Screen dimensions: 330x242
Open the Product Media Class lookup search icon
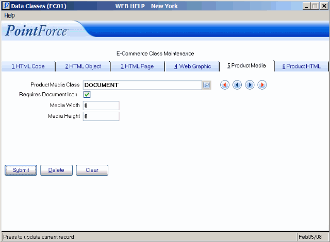coord(206,85)
